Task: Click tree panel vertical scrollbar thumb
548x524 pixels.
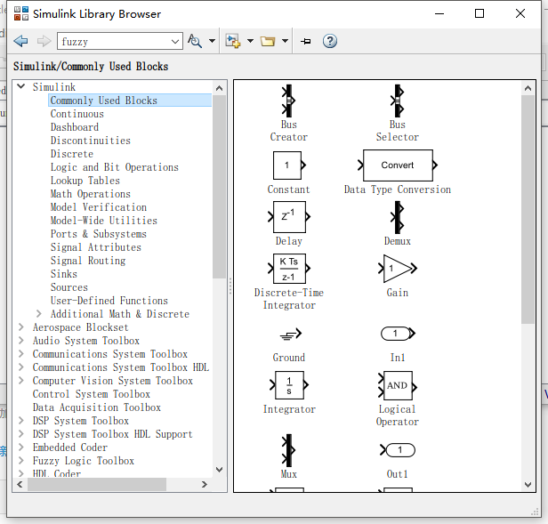Action: 219,187
